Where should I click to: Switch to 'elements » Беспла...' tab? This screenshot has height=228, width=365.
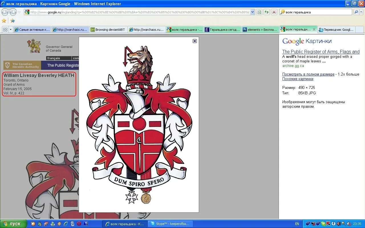point(261,30)
